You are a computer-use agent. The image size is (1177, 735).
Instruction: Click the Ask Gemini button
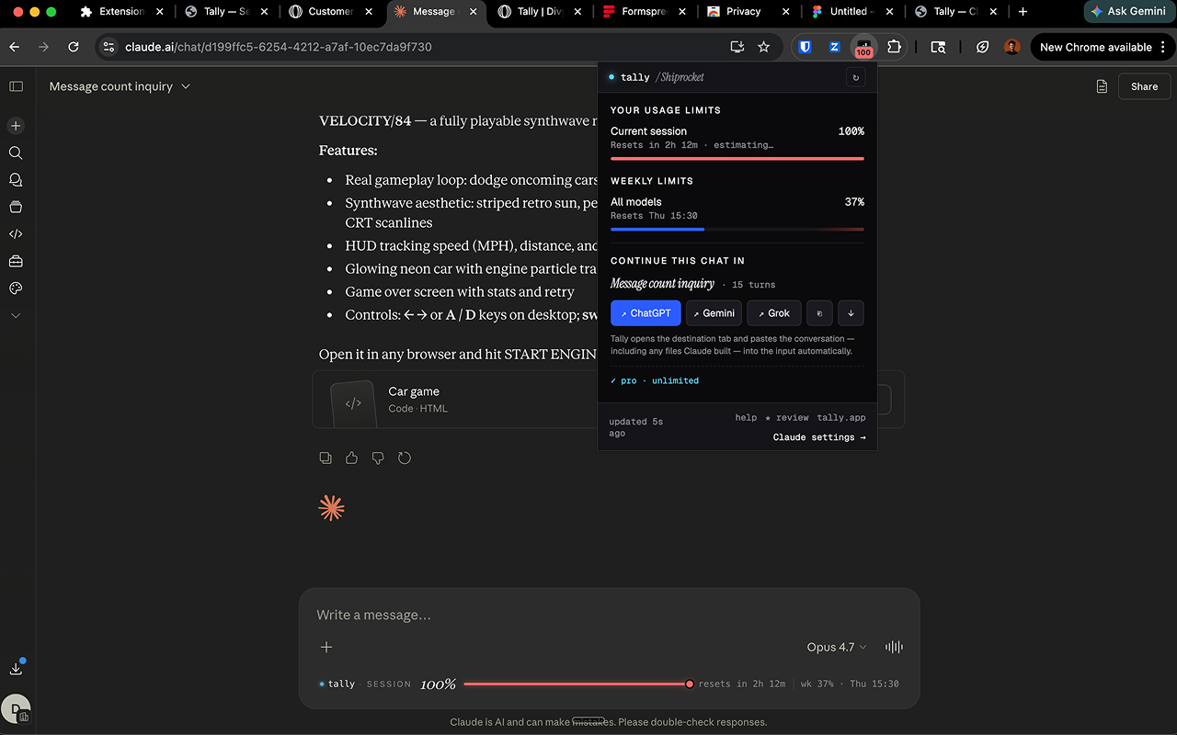click(x=1128, y=11)
